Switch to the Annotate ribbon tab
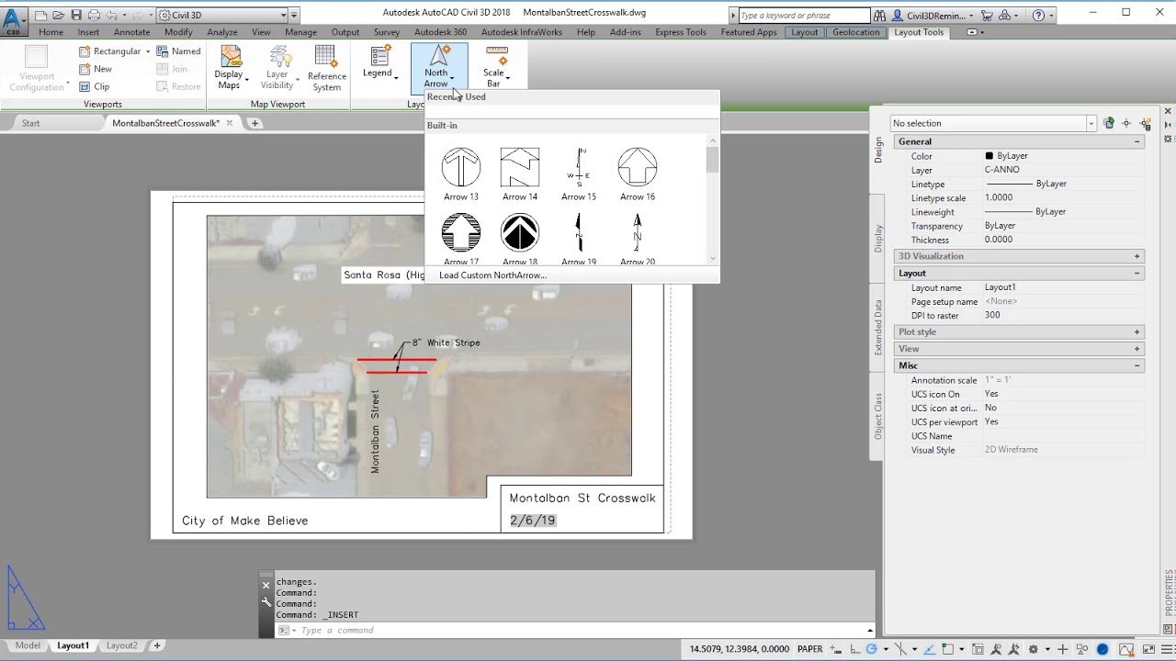Screen dimensions: 1176x661 point(131,32)
